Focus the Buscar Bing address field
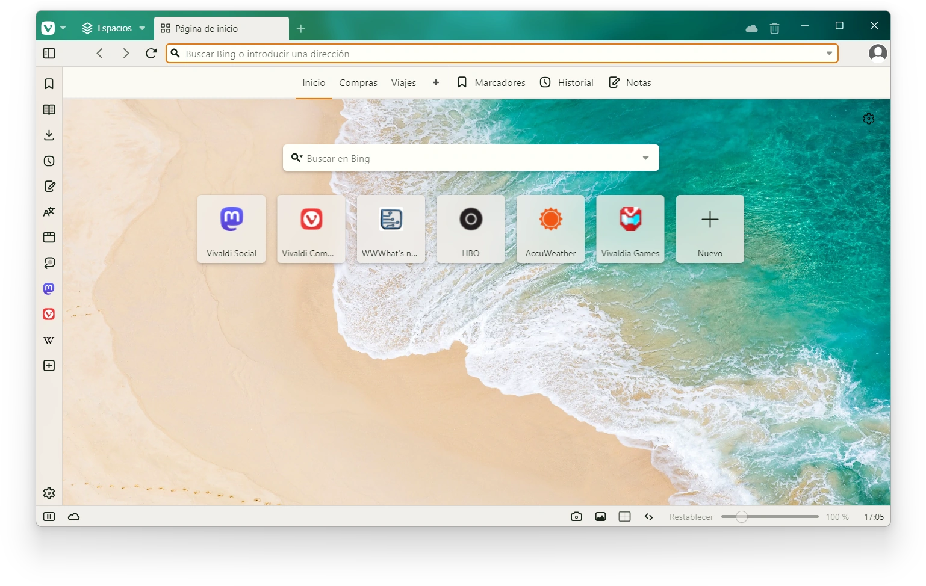Image resolution: width=926 pixels, height=586 pixels. (x=502, y=54)
